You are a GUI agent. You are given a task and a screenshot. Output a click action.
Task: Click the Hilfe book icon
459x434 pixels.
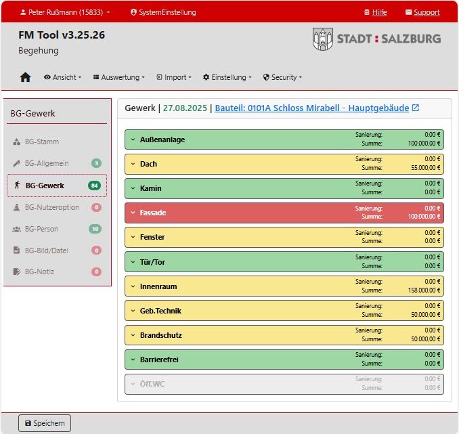point(366,12)
